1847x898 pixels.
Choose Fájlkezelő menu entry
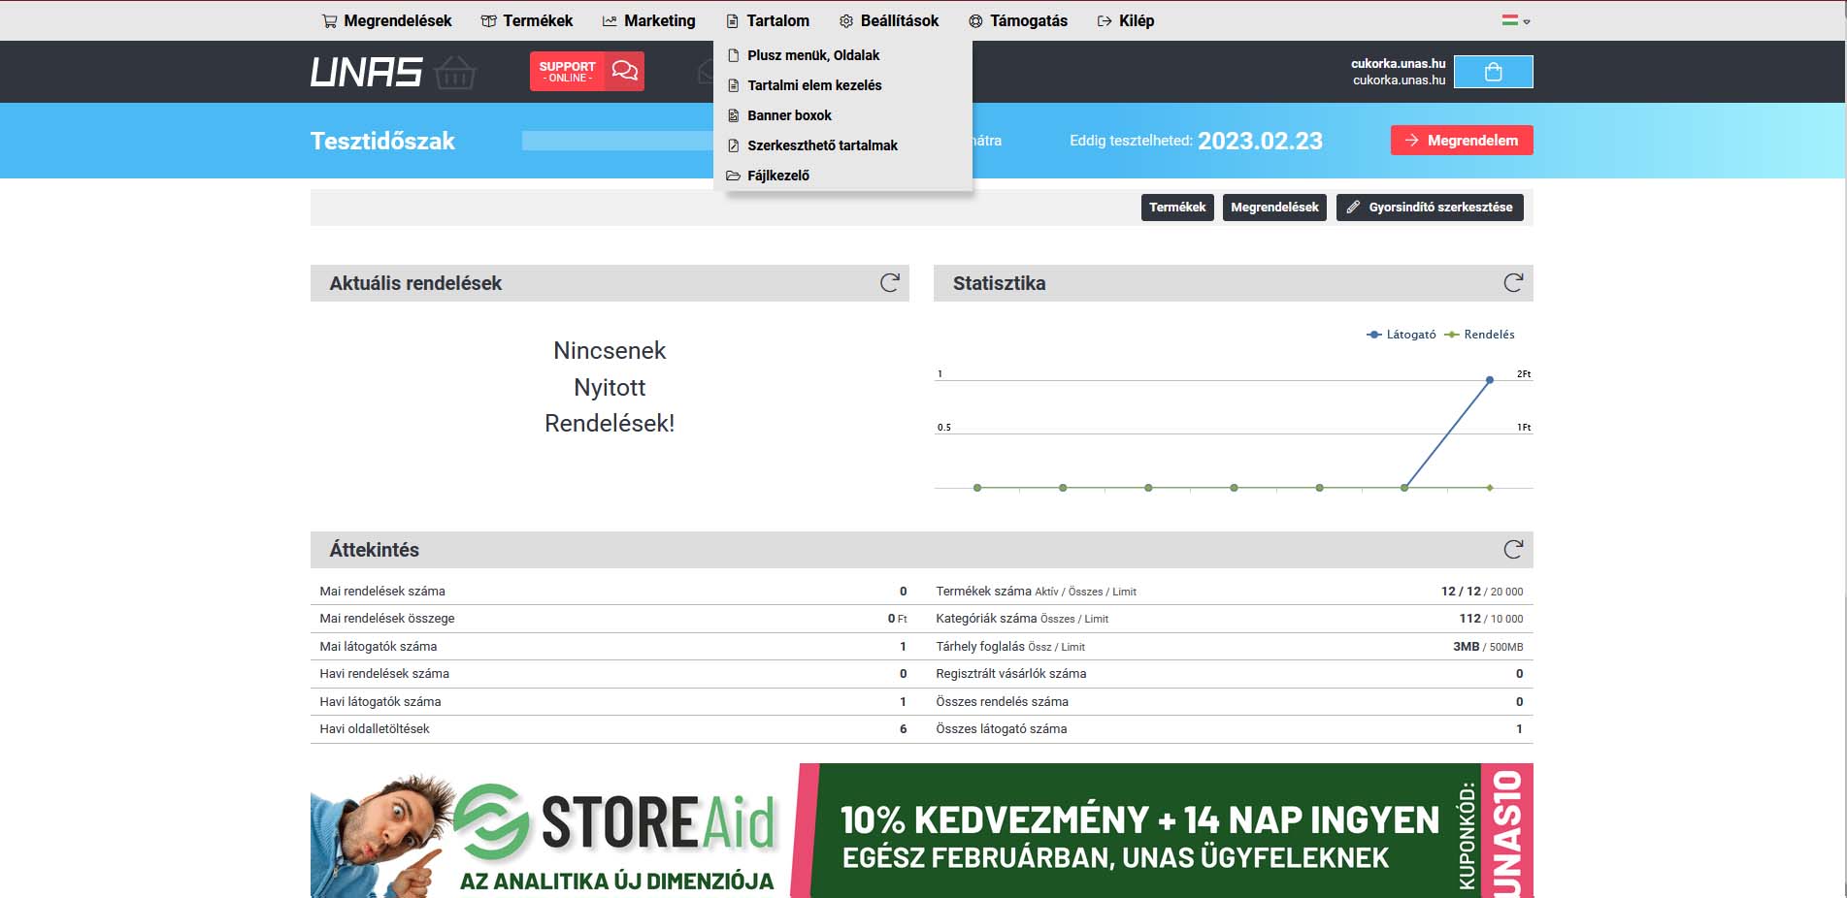click(x=777, y=176)
